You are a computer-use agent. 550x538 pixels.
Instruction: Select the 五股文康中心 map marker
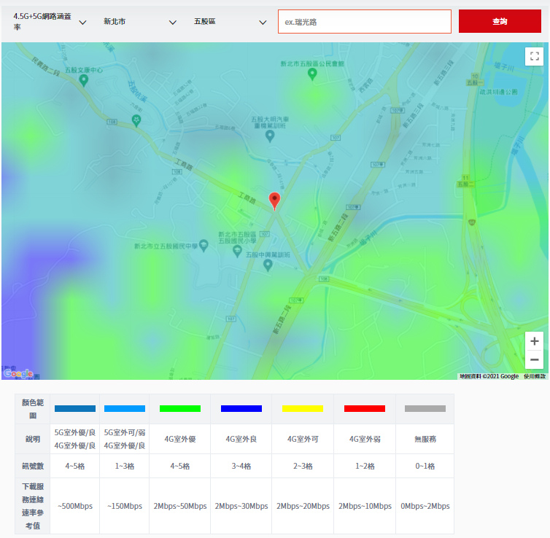[x=84, y=80]
